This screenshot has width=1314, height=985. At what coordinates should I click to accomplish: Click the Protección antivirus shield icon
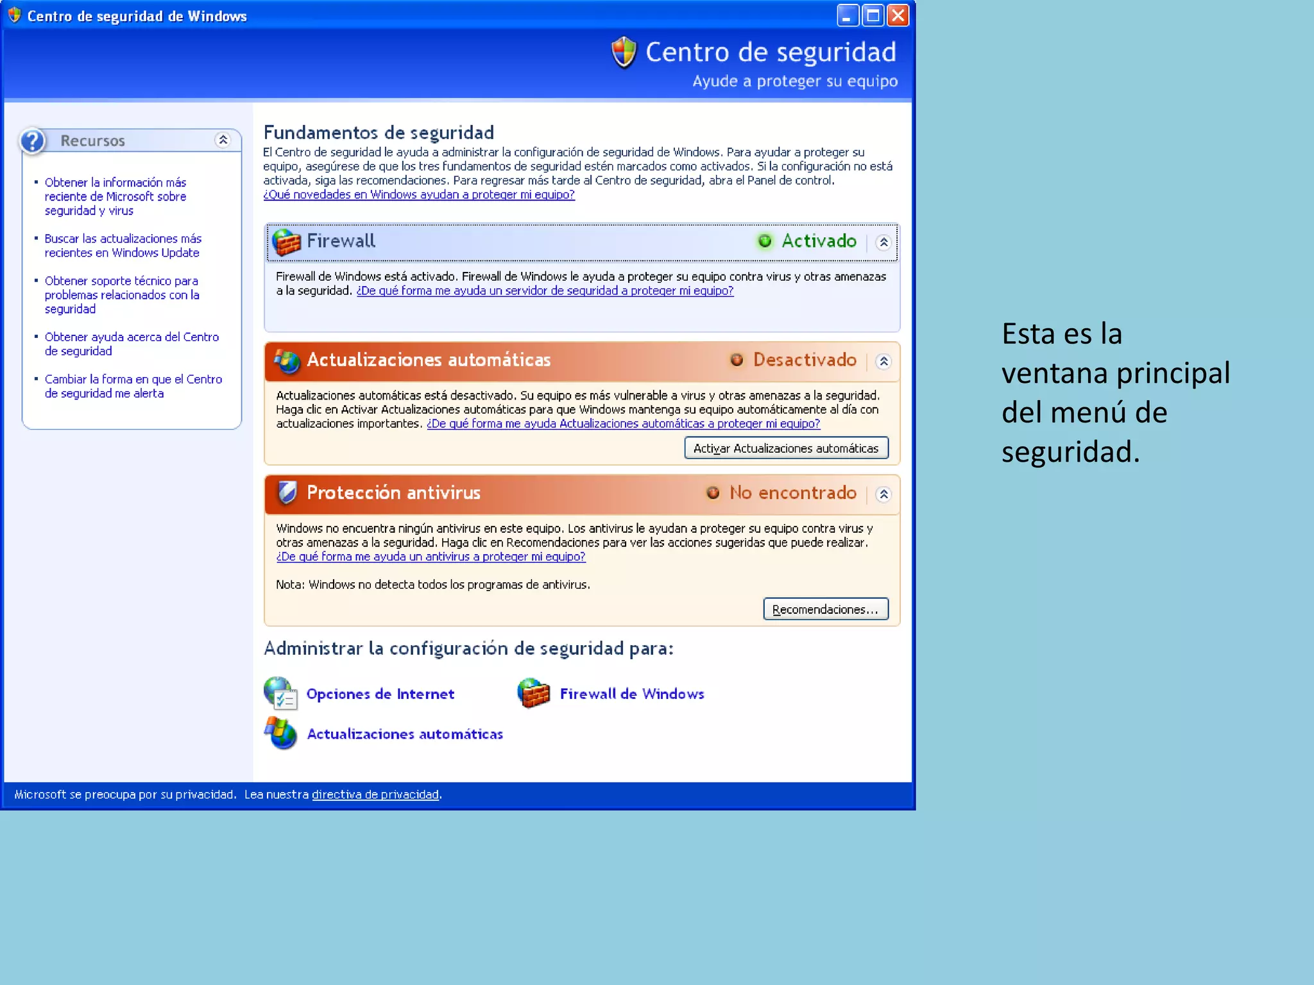(x=287, y=492)
